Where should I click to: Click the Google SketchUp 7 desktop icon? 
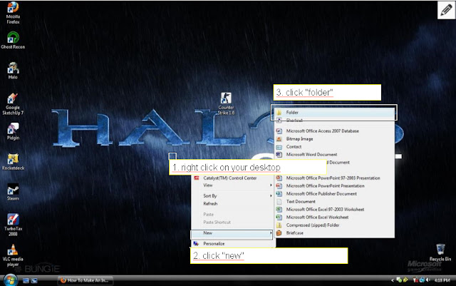pos(13,103)
